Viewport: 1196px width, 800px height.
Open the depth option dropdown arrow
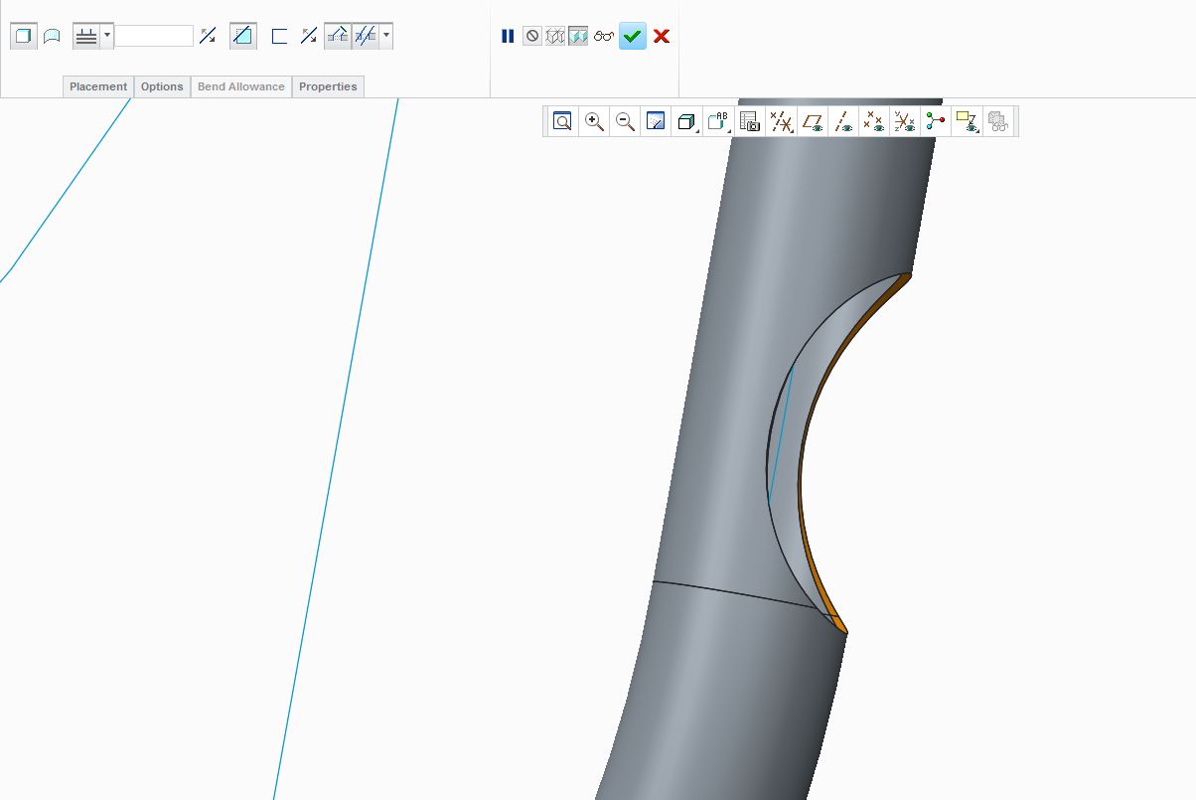[107, 37]
